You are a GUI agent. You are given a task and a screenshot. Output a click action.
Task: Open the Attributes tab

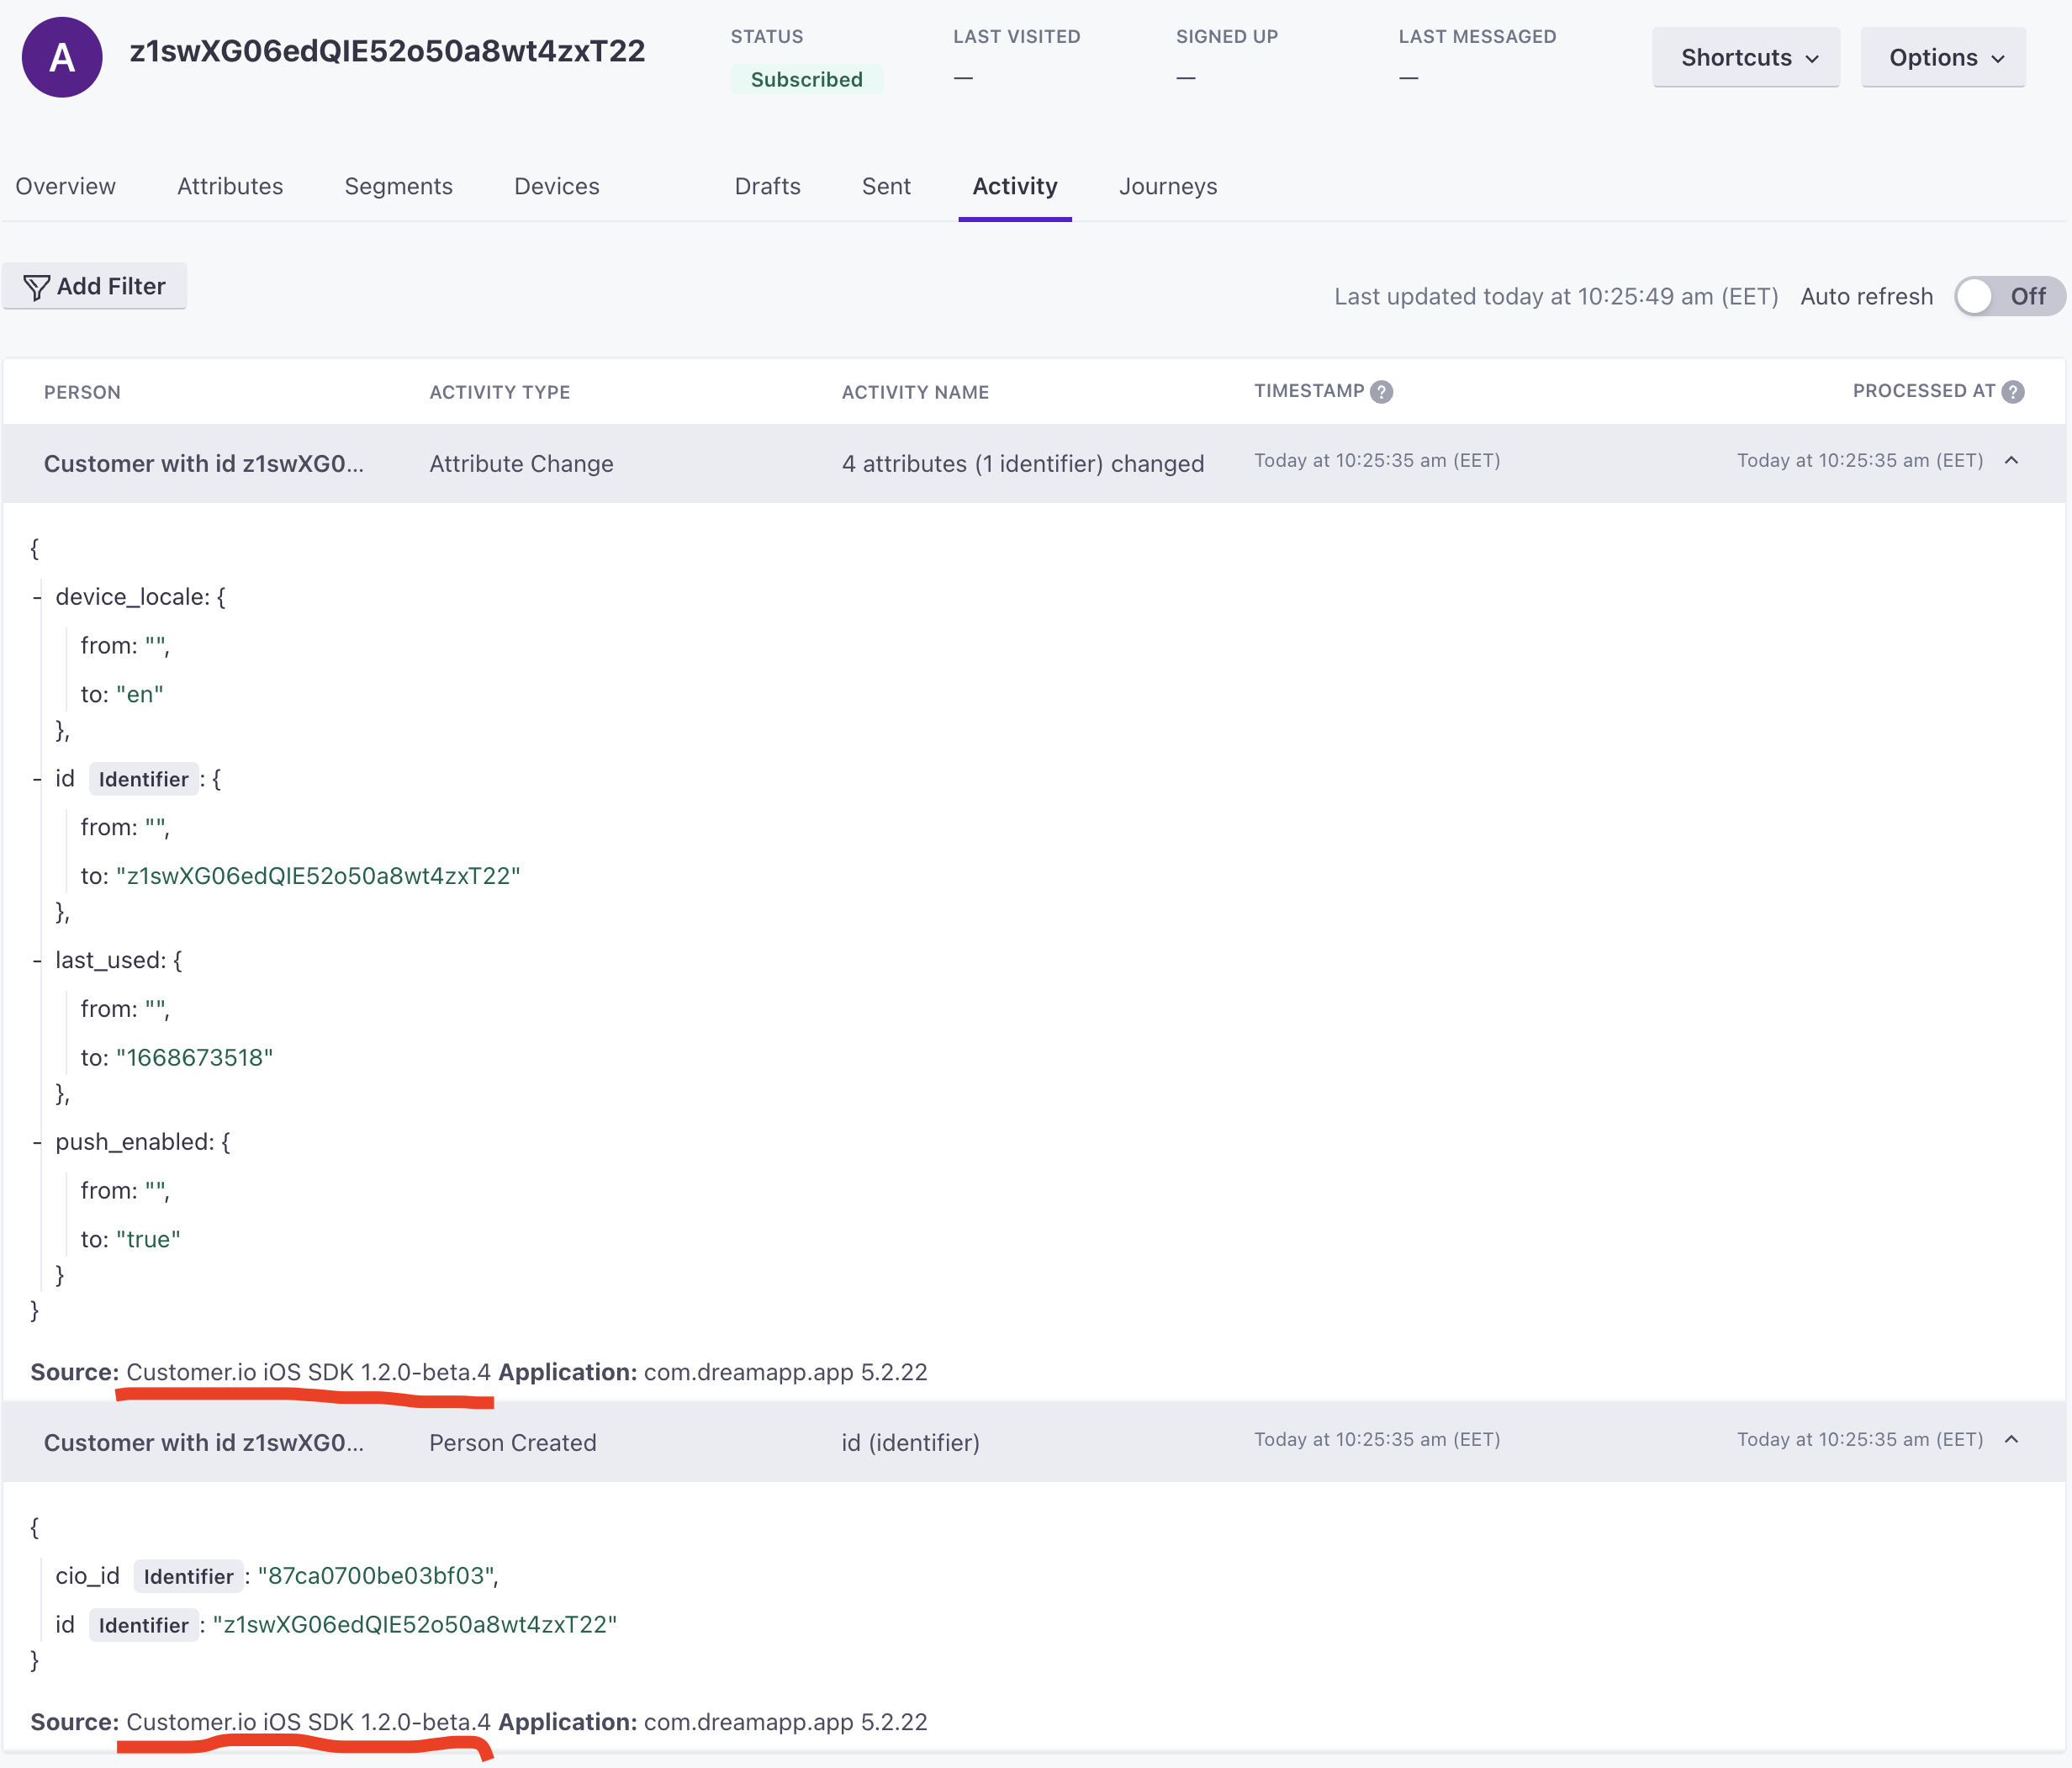coord(230,186)
